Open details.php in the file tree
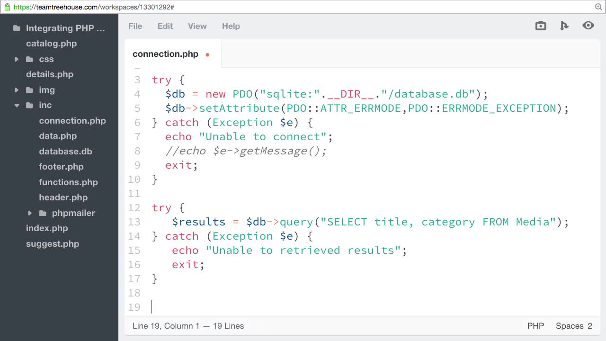606x341 pixels. tap(50, 74)
